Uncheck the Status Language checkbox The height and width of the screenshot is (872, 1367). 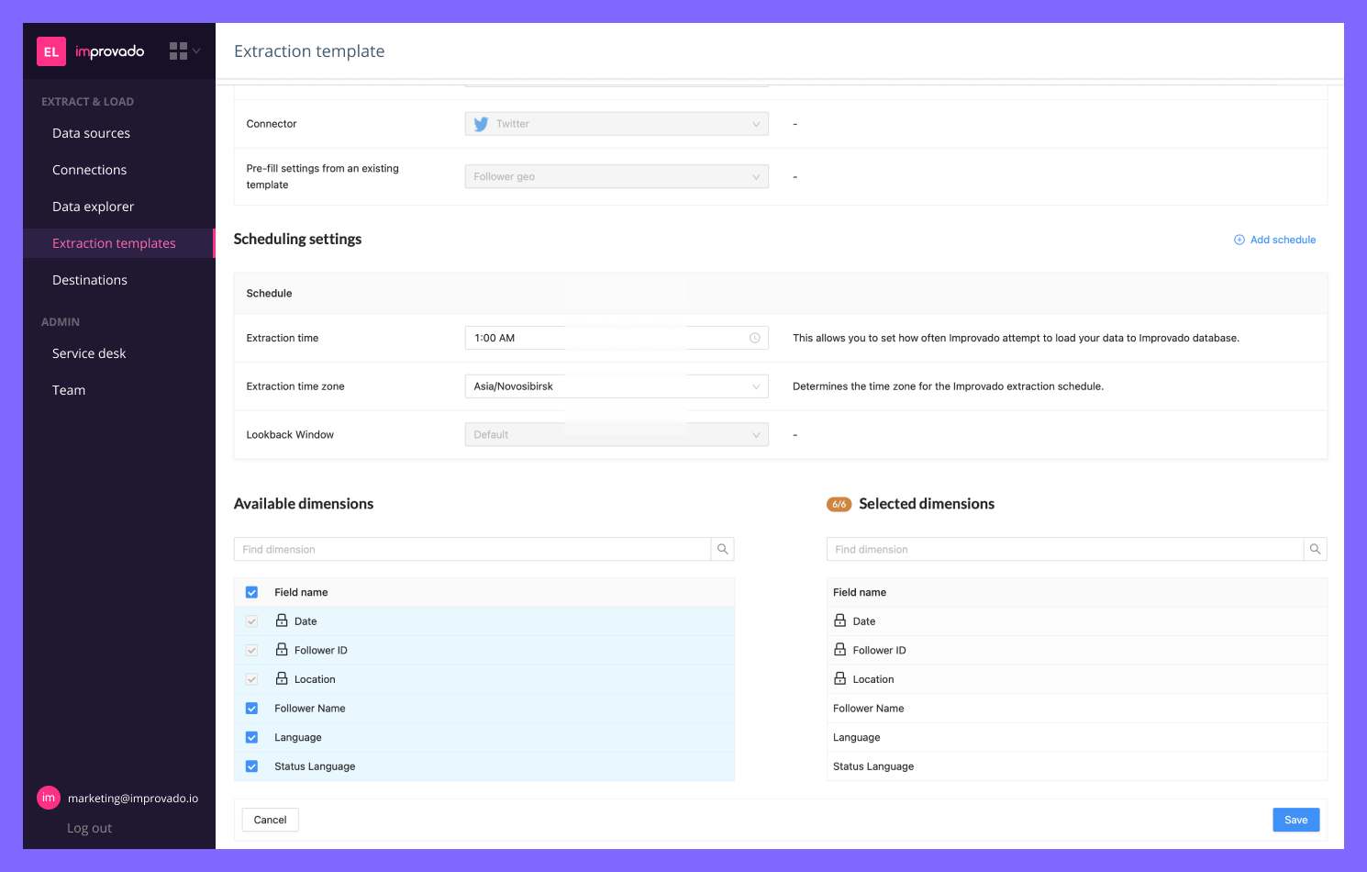(252, 766)
